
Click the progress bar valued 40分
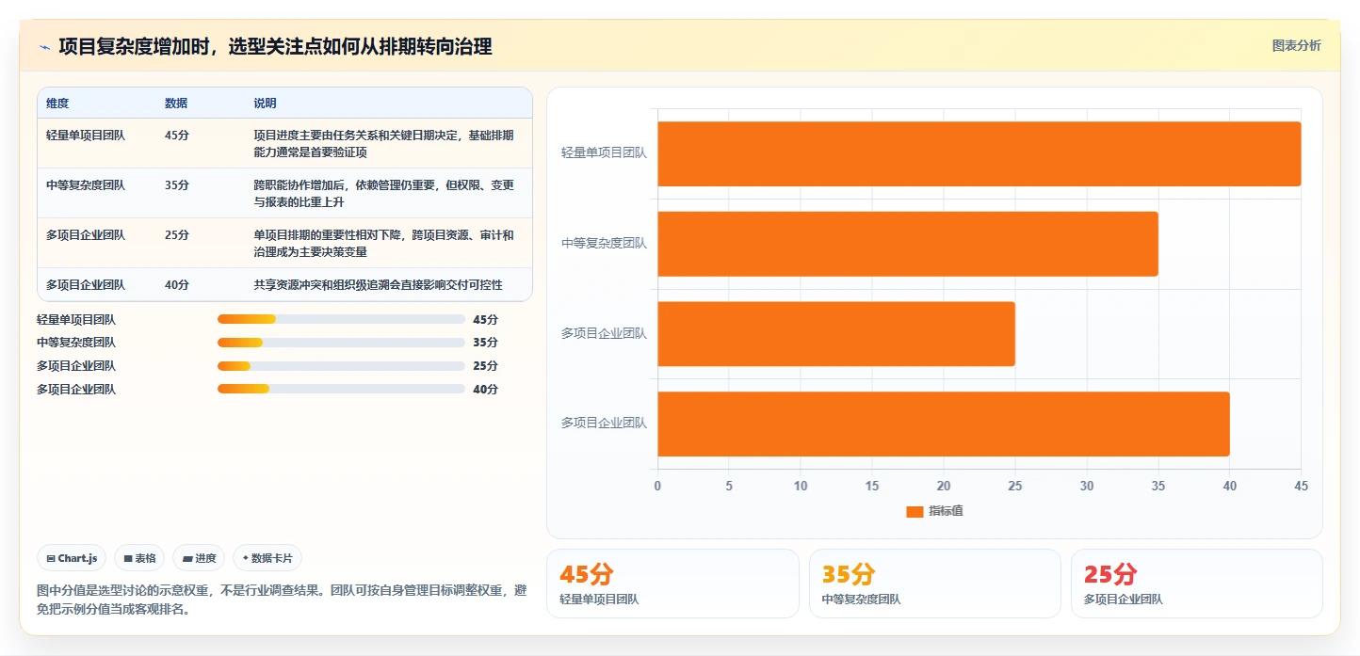click(x=341, y=389)
